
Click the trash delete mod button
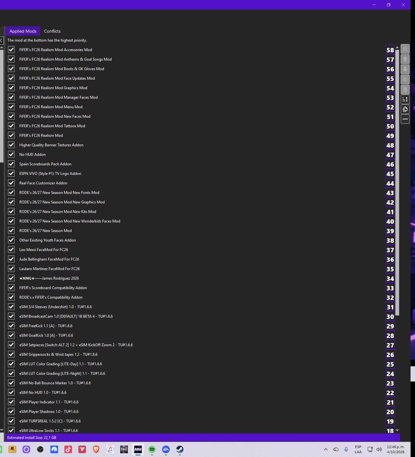click(405, 89)
